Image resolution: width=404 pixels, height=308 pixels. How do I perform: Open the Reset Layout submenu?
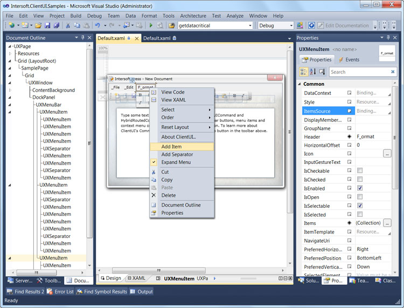[182, 127]
